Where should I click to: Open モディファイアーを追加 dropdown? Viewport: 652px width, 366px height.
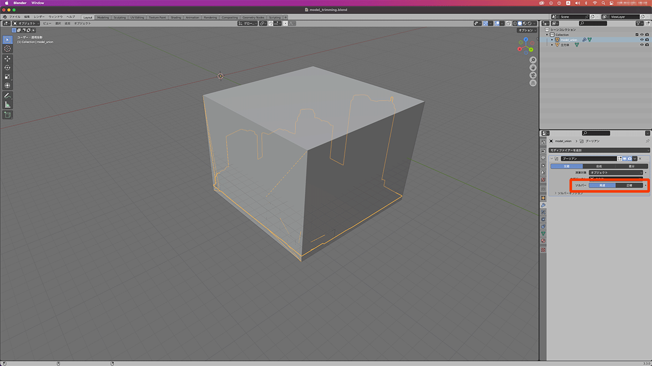pyautogui.click(x=599, y=150)
